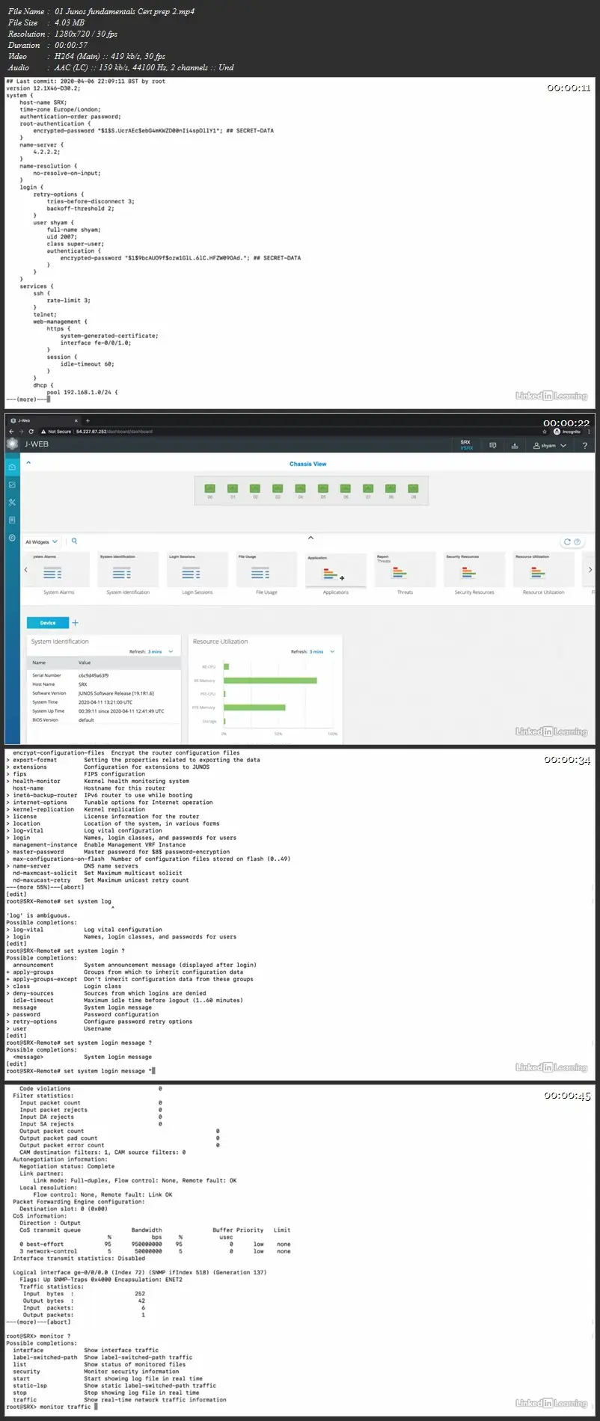Open the Reports icon in J-Web sidebar
600x1421 pixels.
12,520
